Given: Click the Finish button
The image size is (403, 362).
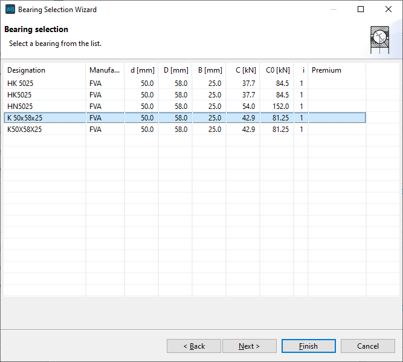Looking at the screenshot, I should pos(308,346).
